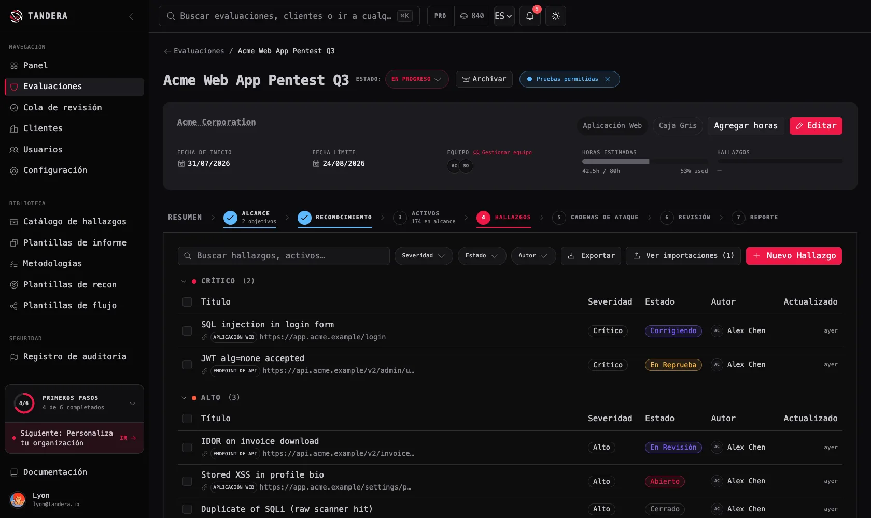
Task: Open the Plantillas de flujo share icon
Action: [x=14, y=306]
